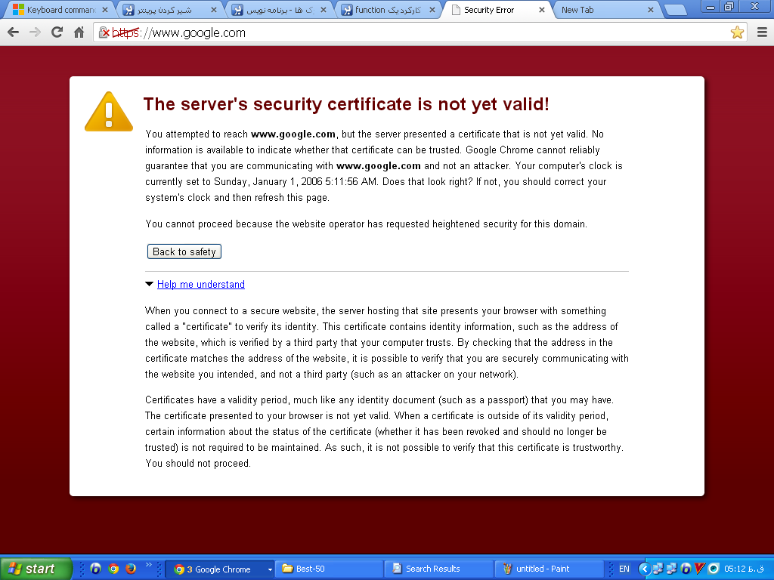Click the first network computers tray icon
Image resolution: width=774 pixels, height=580 pixels.
coord(658,569)
